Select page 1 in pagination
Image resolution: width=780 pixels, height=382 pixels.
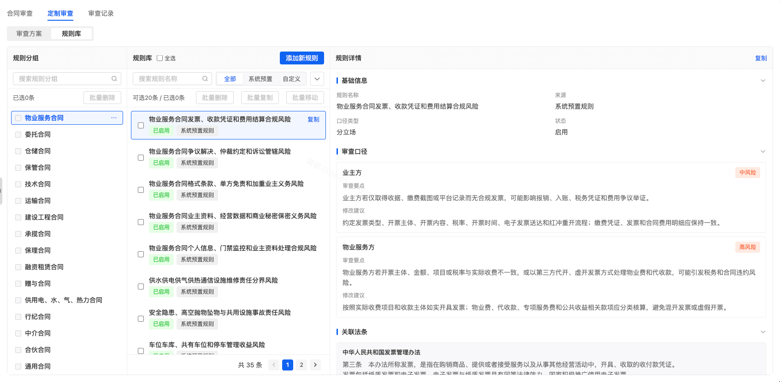[288, 365]
